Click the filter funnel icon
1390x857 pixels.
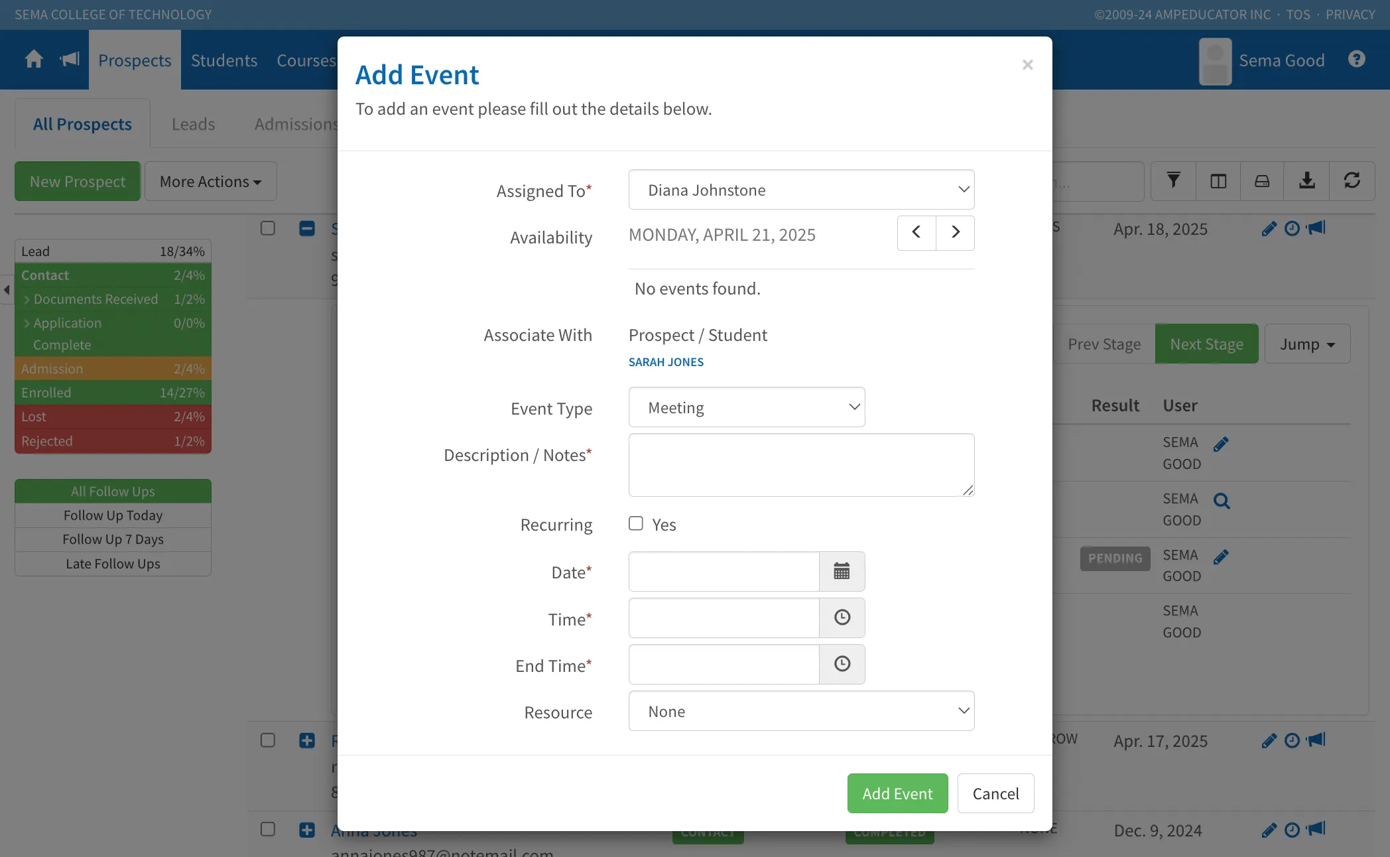click(x=1173, y=181)
